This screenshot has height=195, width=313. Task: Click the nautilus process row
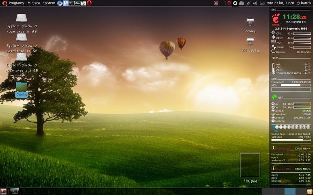291,181
